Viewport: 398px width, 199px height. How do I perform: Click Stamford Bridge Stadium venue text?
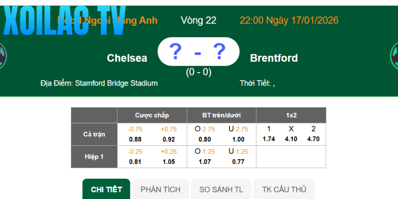pos(116,83)
